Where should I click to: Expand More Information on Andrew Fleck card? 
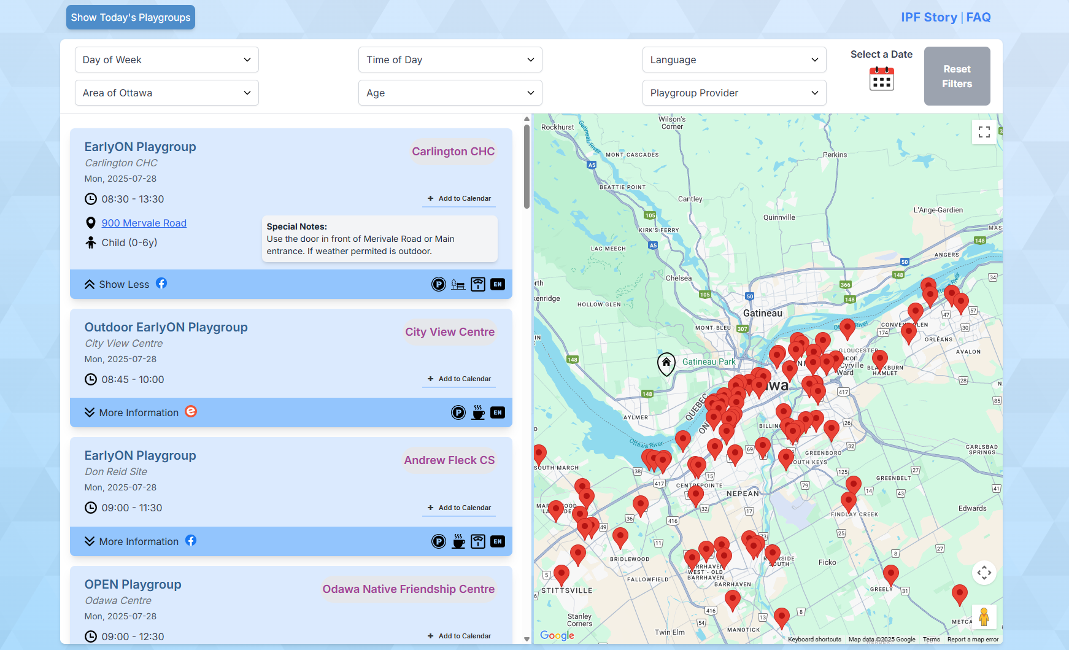pyautogui.click(x=131, y=541)
